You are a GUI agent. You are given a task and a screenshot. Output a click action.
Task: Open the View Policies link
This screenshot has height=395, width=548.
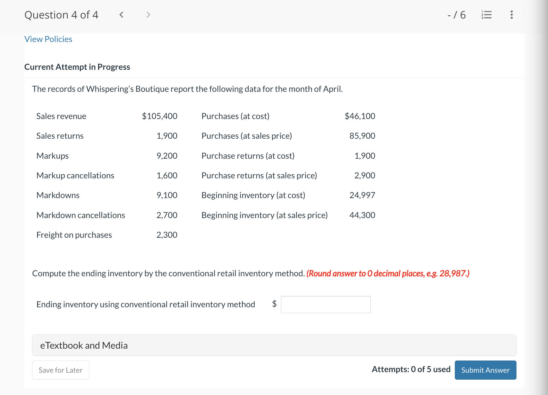pyautogui.click(x=48, y=39)
